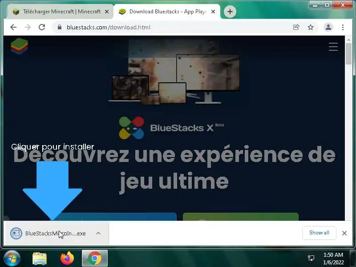The image size is (356, 267).
Task: Minimize the Chrome window
Action: (x=315, y=5)
